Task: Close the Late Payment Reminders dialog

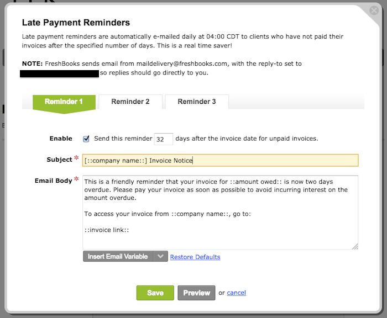Action: tap(374, 11)
